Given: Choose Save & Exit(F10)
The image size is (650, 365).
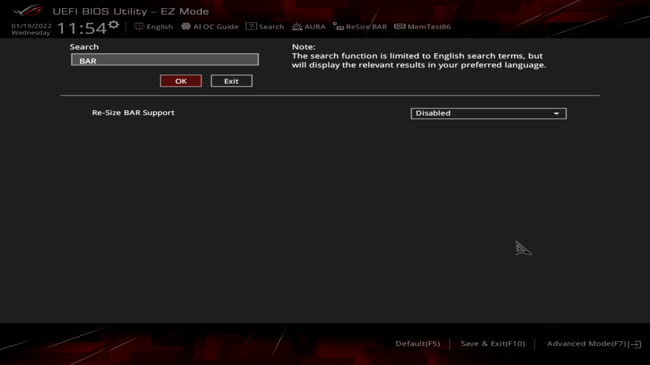Looking at the screenshot, I should click(493, 343).
